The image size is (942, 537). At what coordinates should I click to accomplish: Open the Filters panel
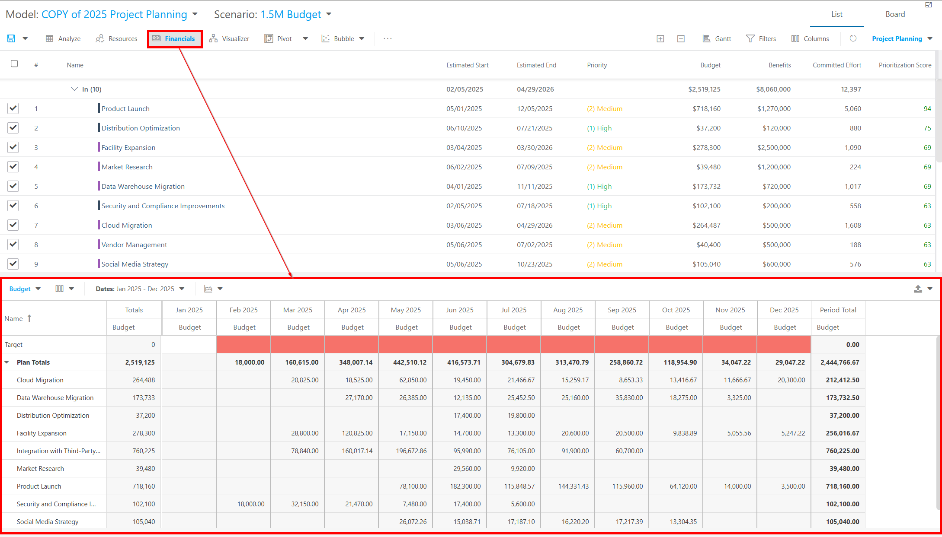(761, 38)
